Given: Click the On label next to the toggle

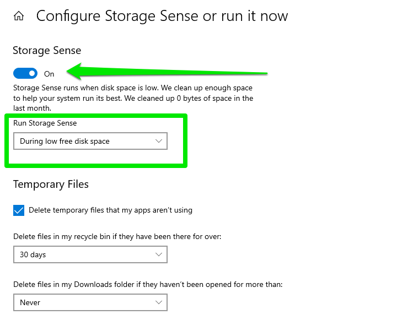Looking at the screenshot, I should 49,74.
